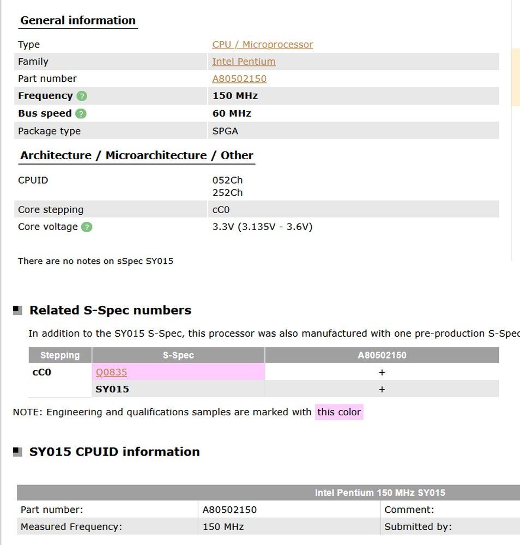The image size is (520, 545).
Task: Open the A80502150 part number link
Action: tap(239, 78)
